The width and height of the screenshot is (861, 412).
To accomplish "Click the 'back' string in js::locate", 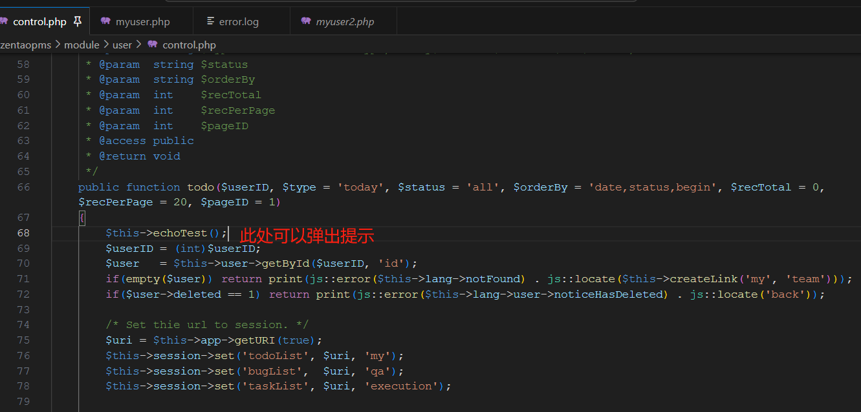I will [x=784, y=294].
